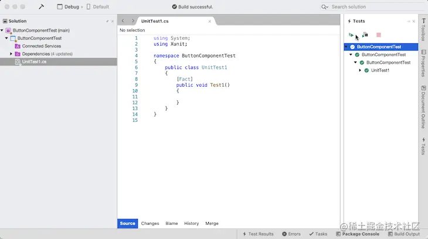Viewport: 428px width, 239px height.
Task: Click the pink stop tests button
Action: pos(379,35)
